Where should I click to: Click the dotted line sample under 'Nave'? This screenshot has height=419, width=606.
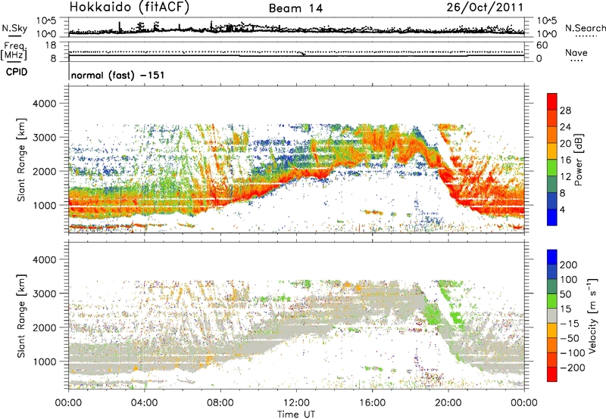coord(576,61)
